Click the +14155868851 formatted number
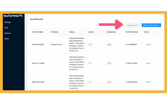The image size is (167, 104). point(131,44)
